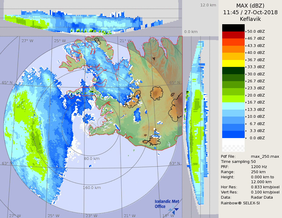Select the black swatch atop the legend

tap(233, 28)
